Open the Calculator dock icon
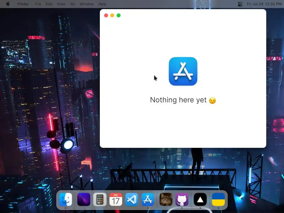284x213 pixels. [x=100, y=199]
